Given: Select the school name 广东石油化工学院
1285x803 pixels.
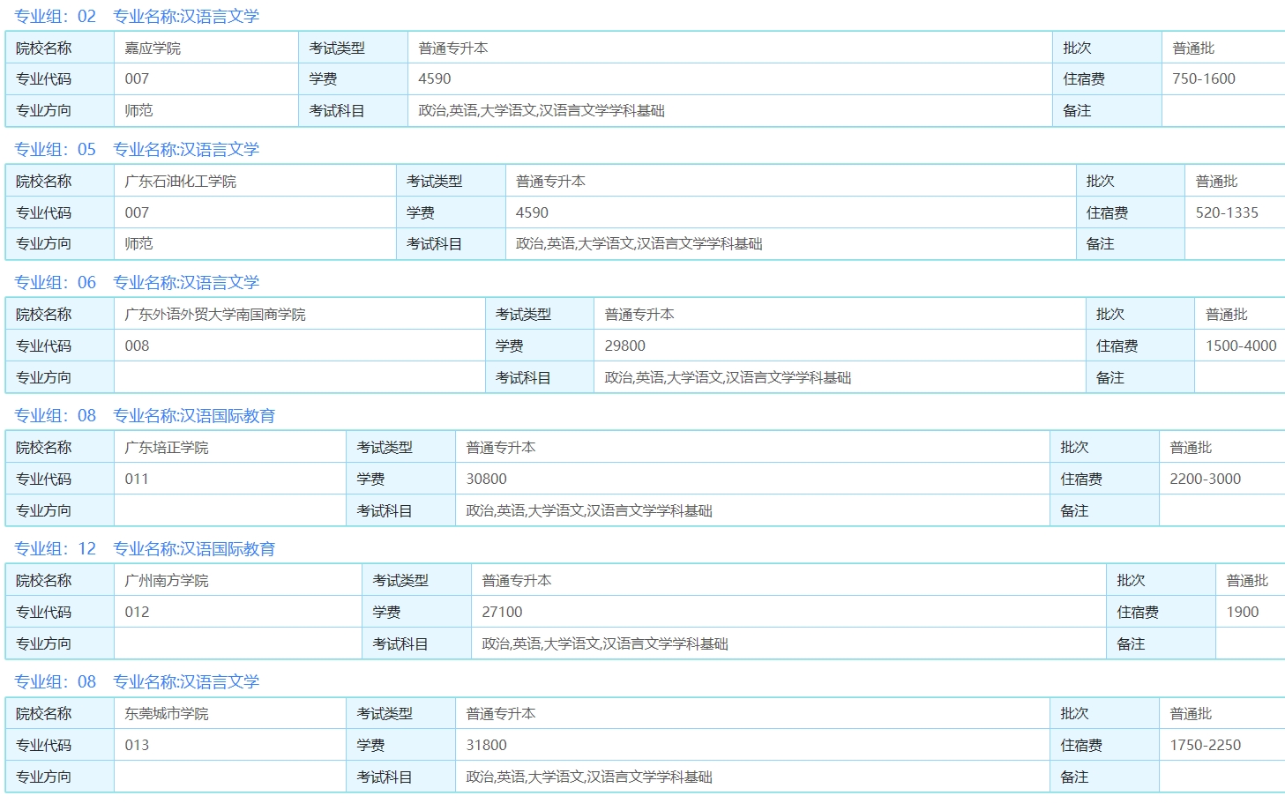Looking at the screenshot, I should click(x=181, y=182).
